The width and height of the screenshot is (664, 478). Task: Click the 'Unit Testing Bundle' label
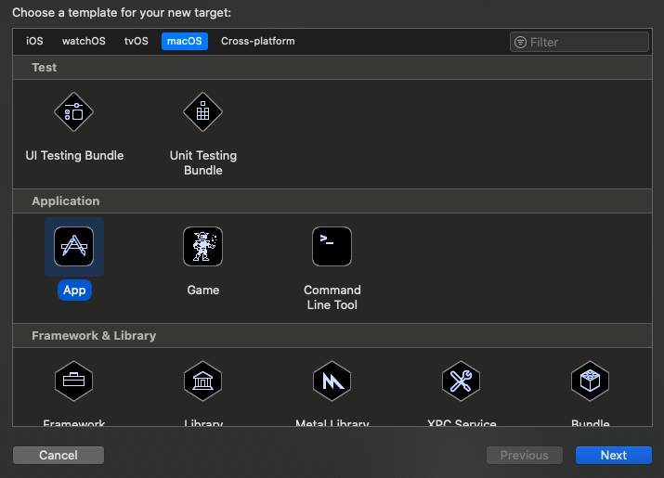tap(203, 162)
